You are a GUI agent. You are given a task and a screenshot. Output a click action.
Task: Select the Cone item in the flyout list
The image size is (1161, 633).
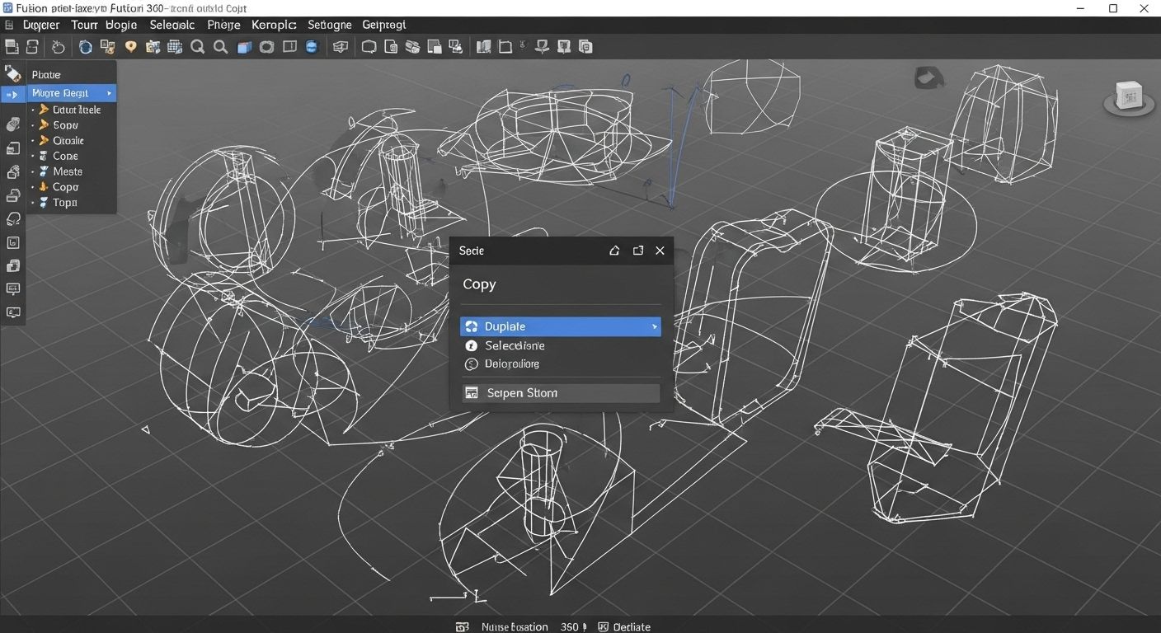(65, 156)
